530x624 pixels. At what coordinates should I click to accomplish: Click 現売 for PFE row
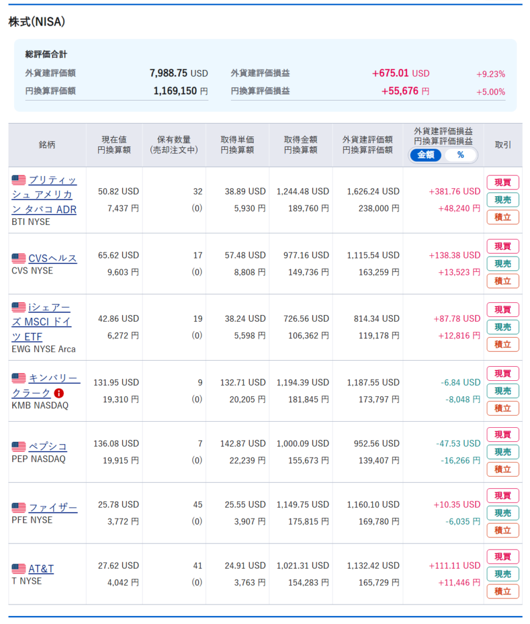[503, 513]
